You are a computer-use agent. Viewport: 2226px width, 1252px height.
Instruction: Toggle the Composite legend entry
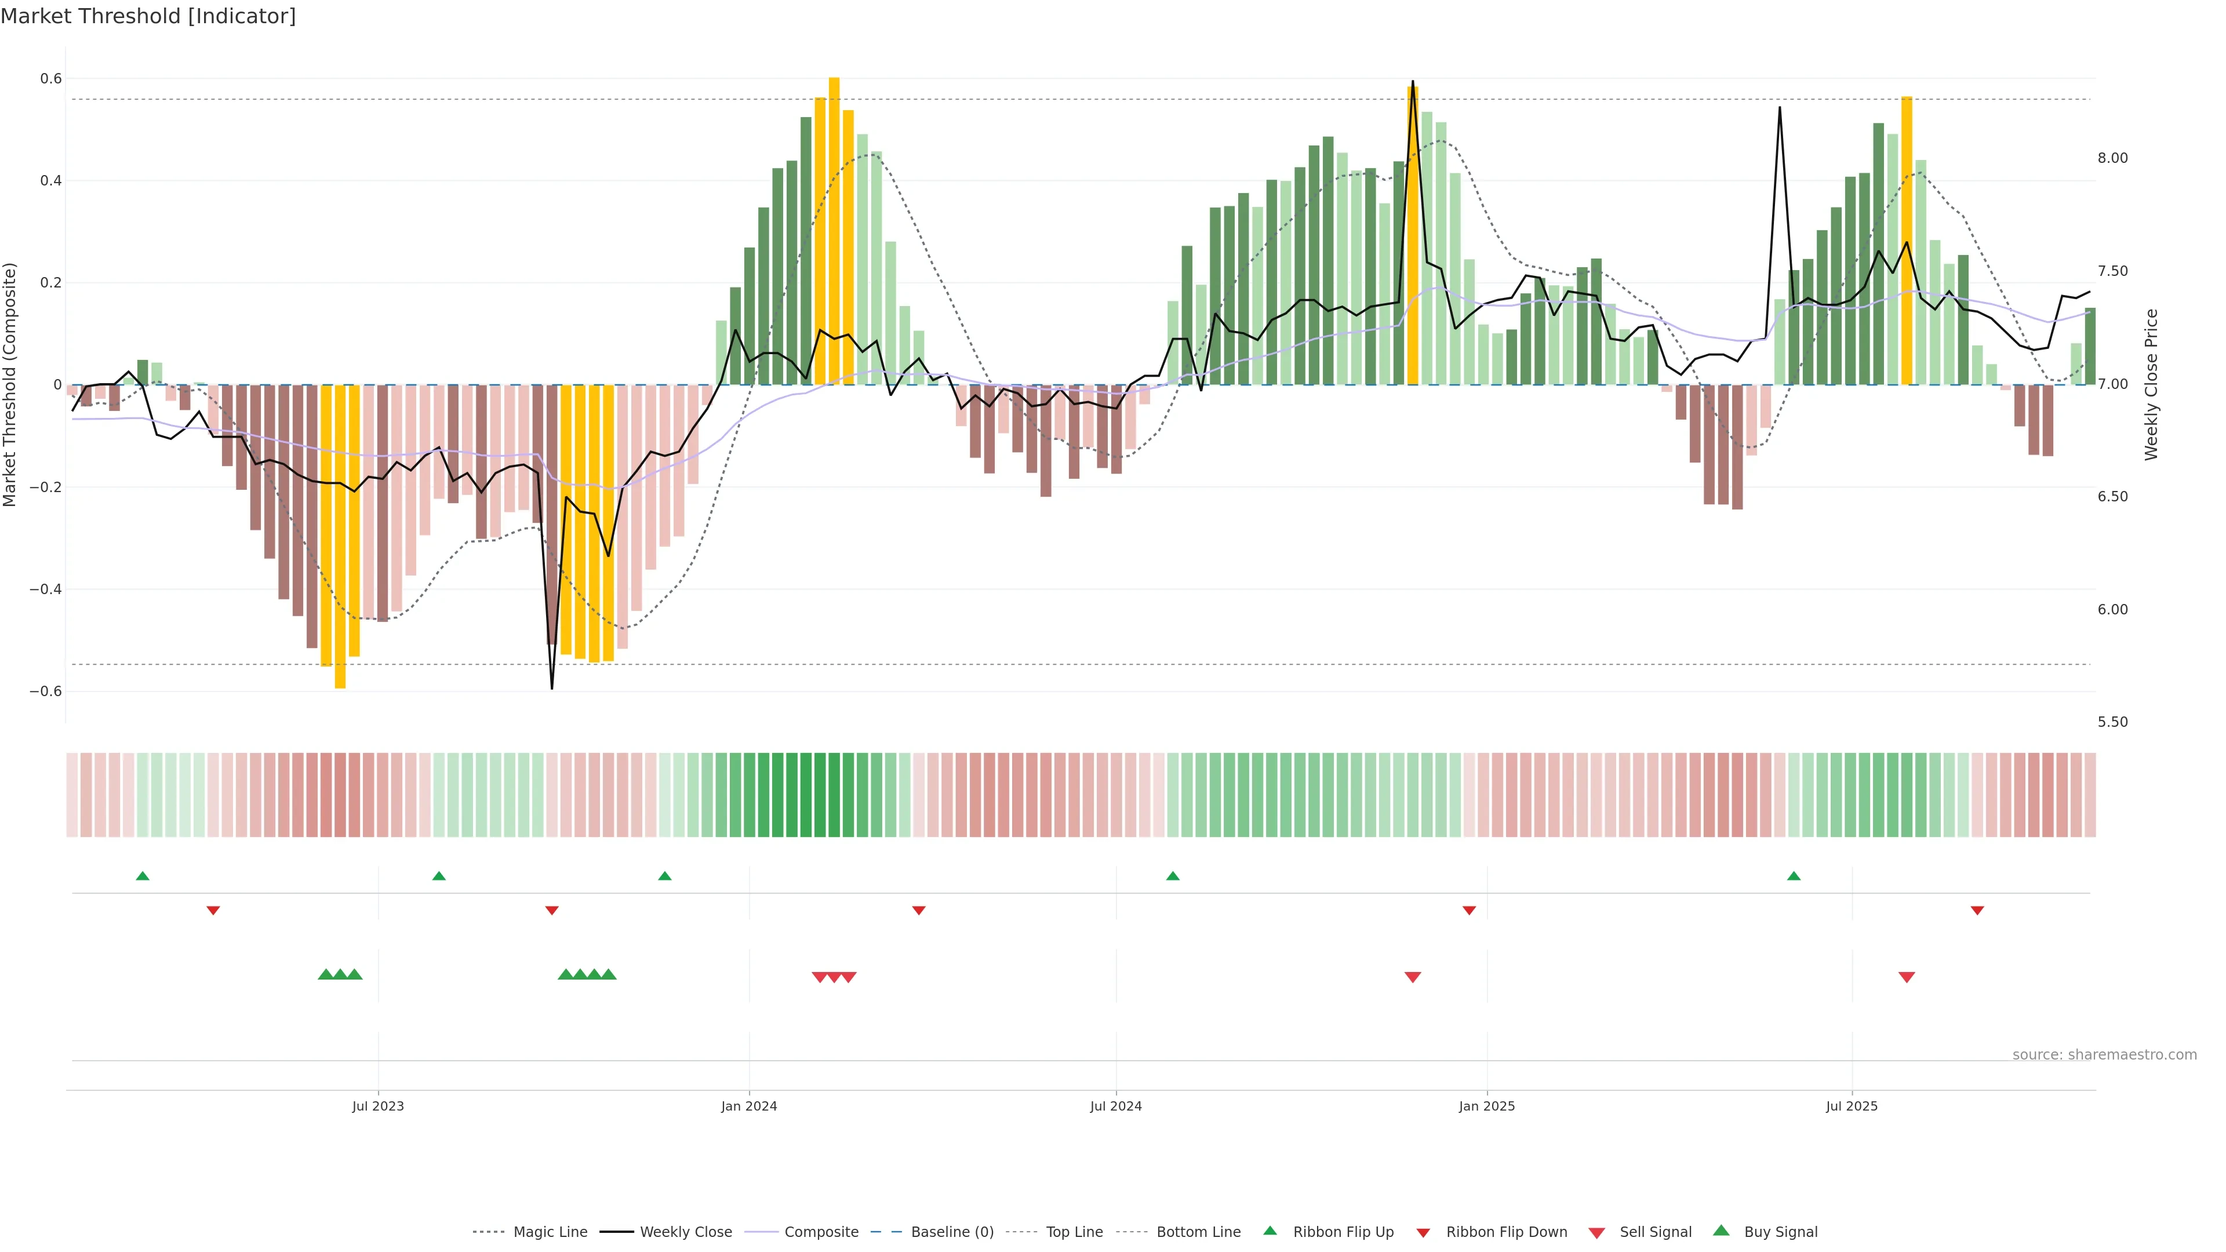821,1232
